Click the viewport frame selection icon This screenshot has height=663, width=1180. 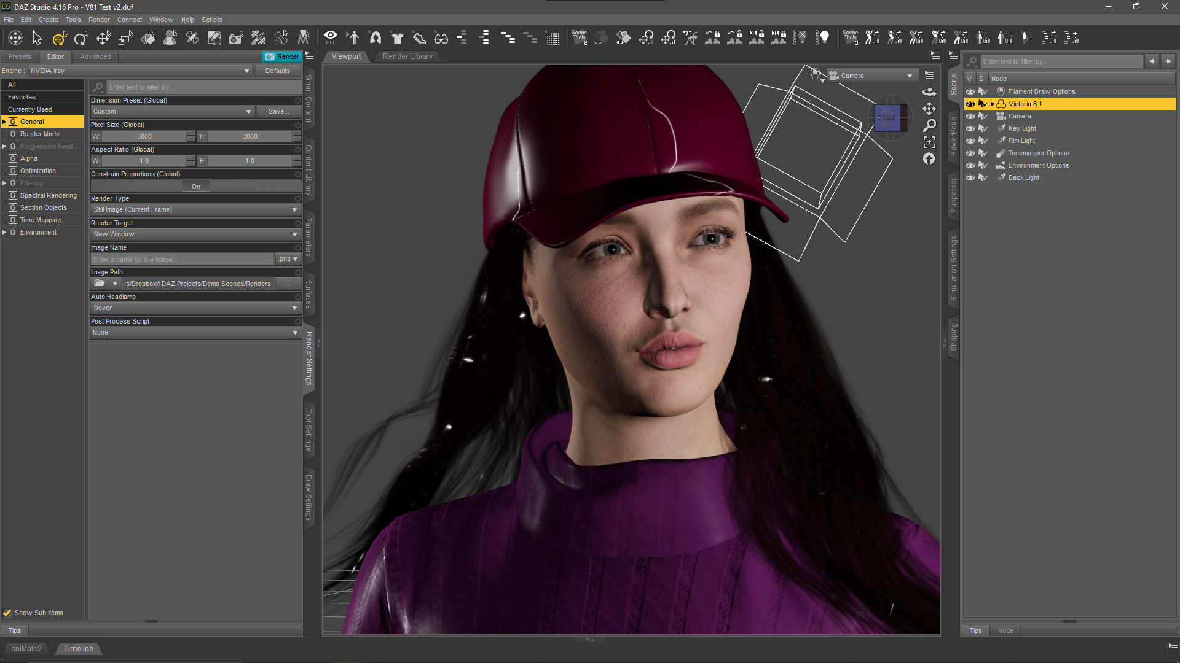tap(929, 142)
